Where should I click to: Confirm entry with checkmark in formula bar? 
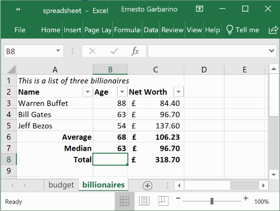click(114, 51)
